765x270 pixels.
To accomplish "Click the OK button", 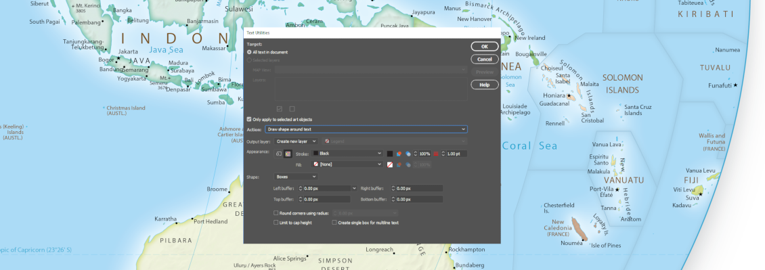I will coord(485,47).
